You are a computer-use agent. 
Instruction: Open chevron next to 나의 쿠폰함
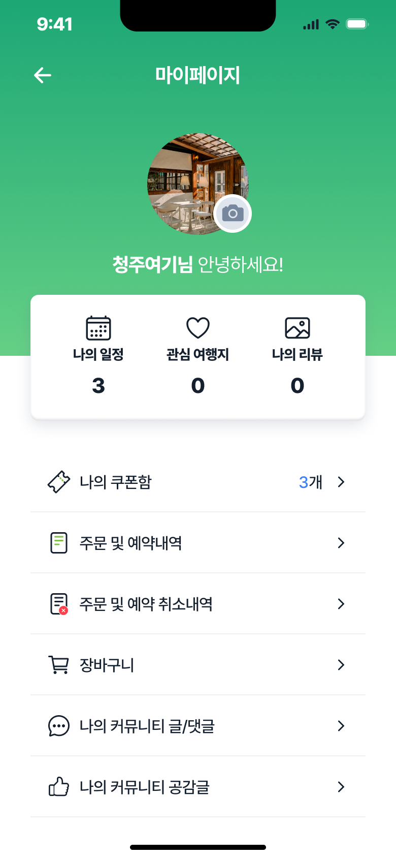click(341, 482)
